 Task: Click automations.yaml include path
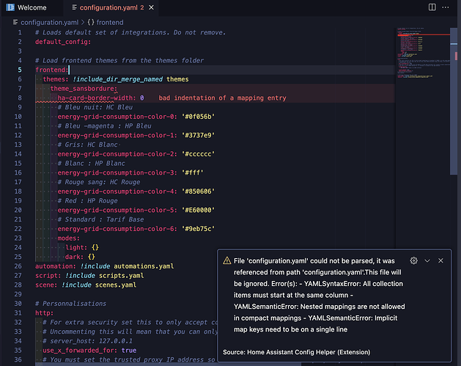tap(144, 266)
